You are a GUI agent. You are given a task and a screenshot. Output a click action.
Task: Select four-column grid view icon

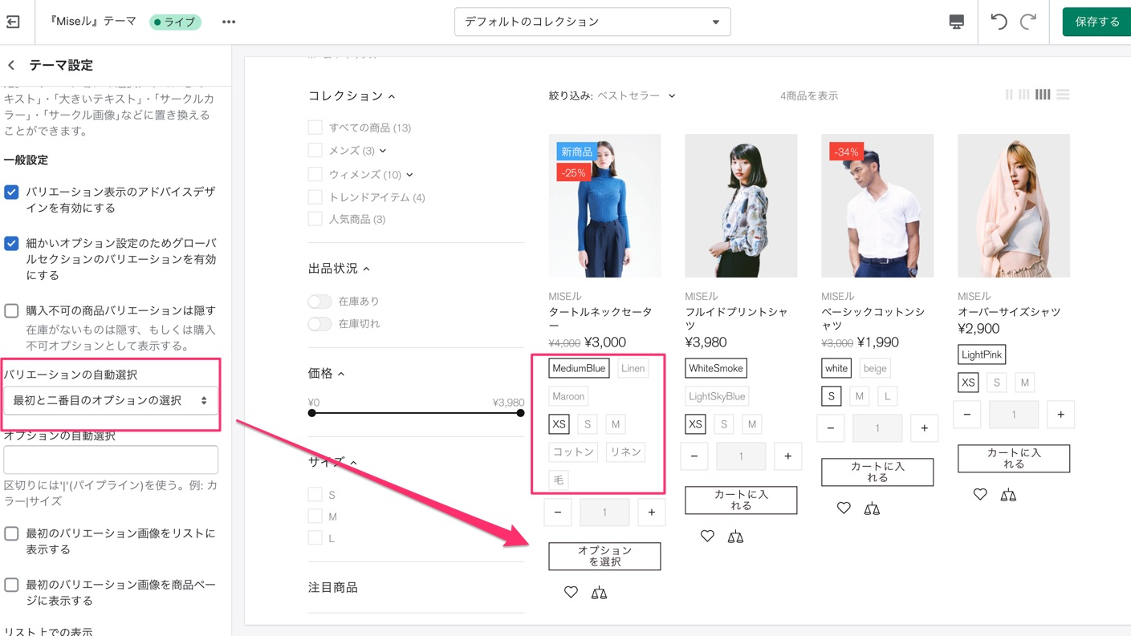[x=1043, y=95]
